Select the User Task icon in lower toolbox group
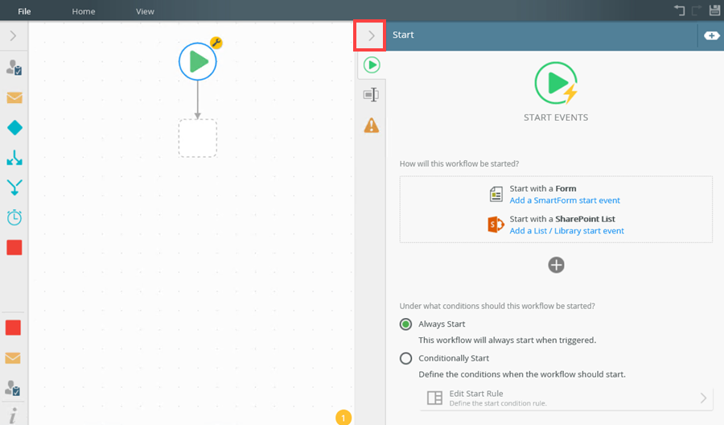724x425 pixels. [12, 388]
